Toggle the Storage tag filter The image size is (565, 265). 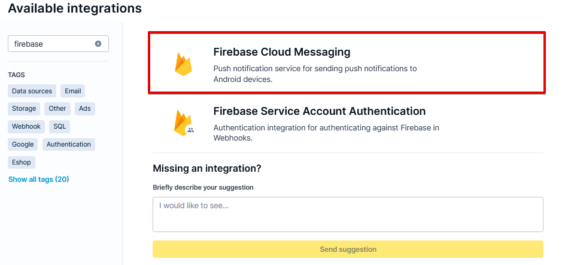[x=24, y=108]
